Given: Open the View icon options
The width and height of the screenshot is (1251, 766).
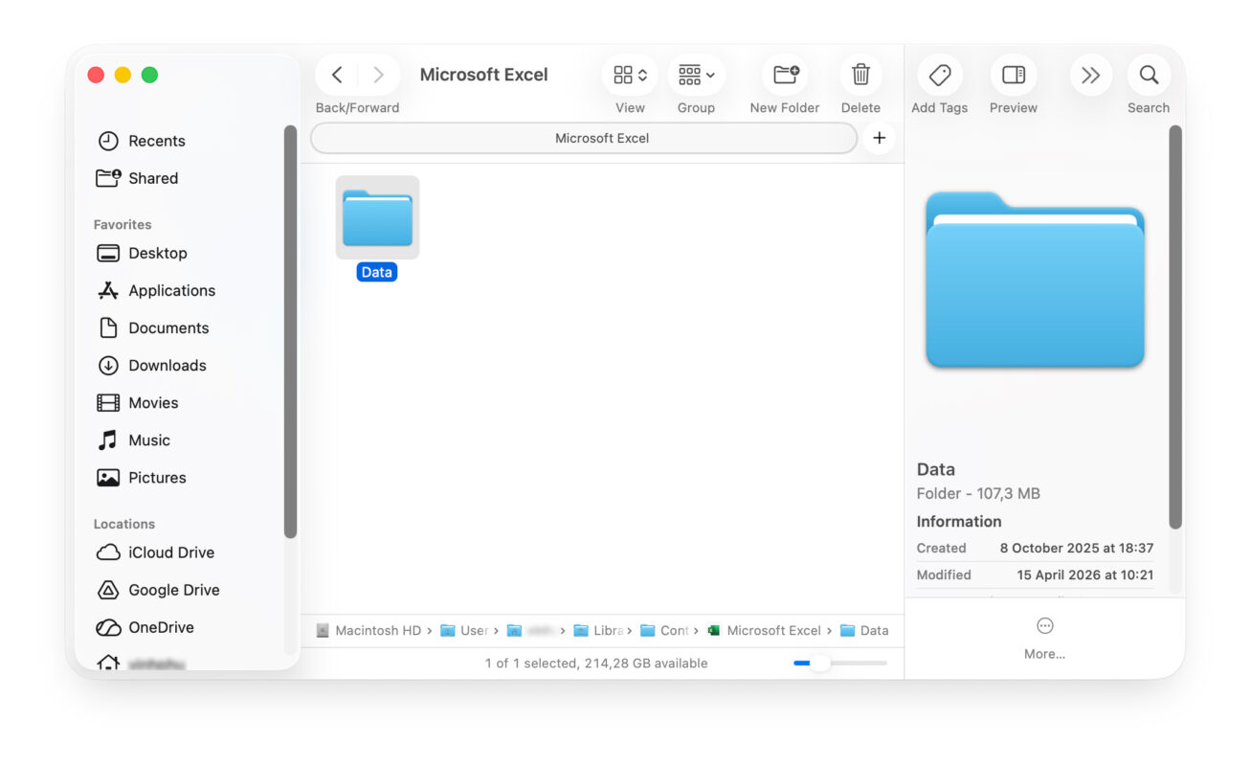Looking at the screenshot, I should pos(630,75).
